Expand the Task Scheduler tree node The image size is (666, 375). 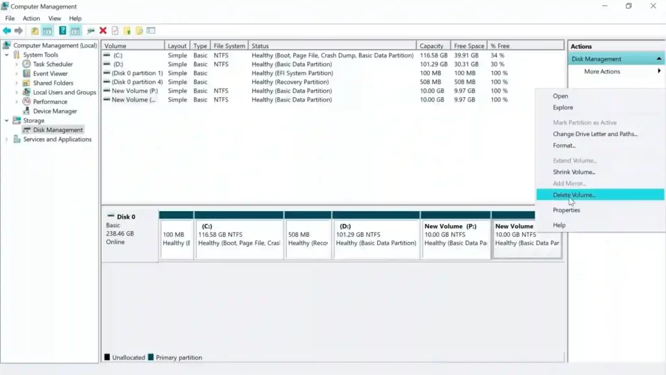pos(16,64)
